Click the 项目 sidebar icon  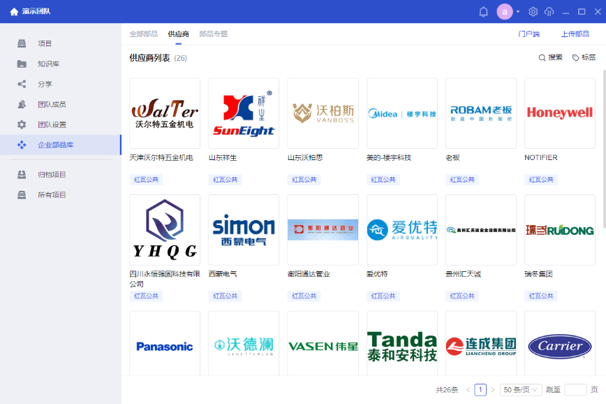22,43
